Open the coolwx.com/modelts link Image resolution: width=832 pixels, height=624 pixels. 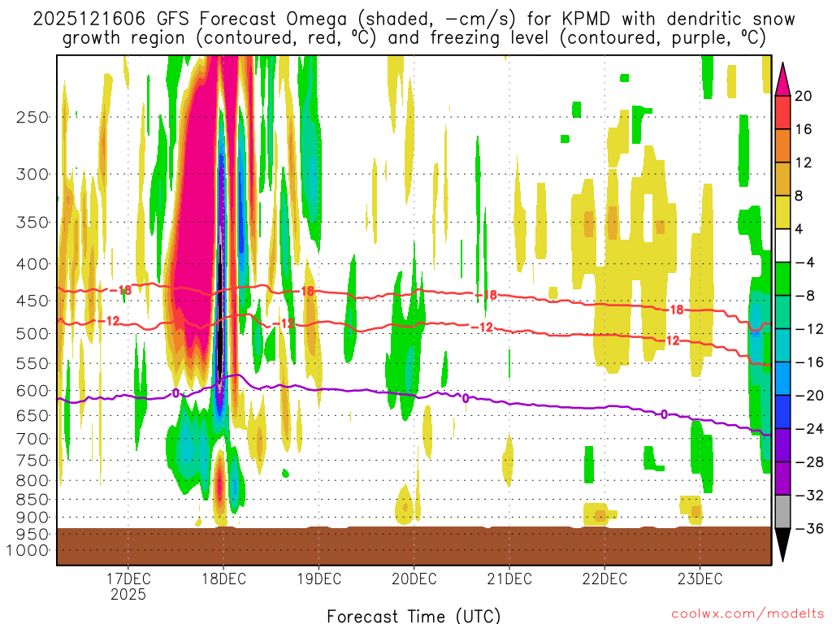[x=747, y=614]
